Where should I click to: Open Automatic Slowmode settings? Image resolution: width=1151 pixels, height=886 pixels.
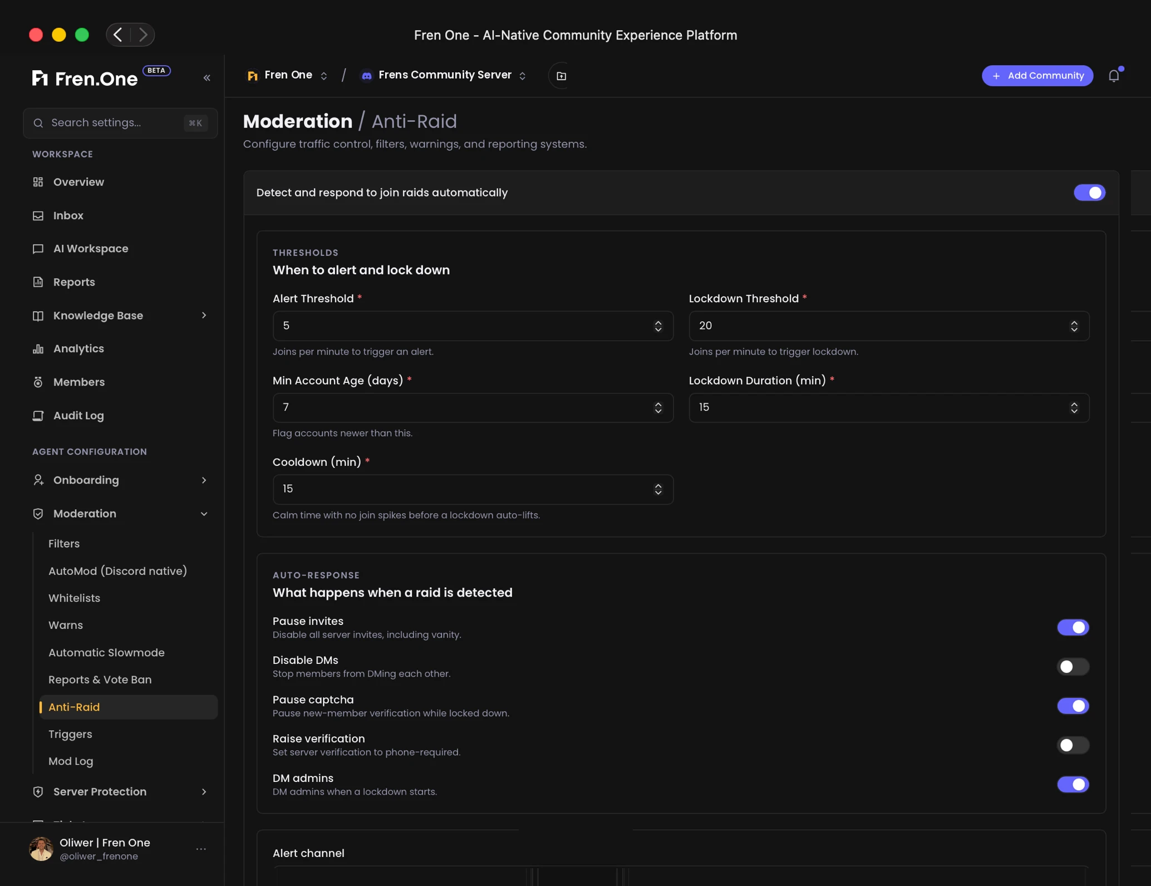click(106, 653)
